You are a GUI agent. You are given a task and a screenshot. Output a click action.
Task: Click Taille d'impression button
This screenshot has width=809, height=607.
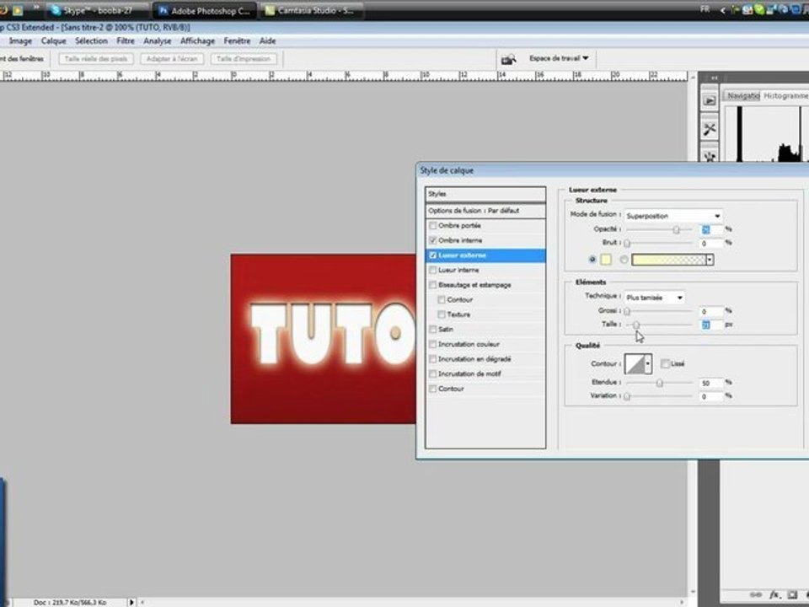244,59
